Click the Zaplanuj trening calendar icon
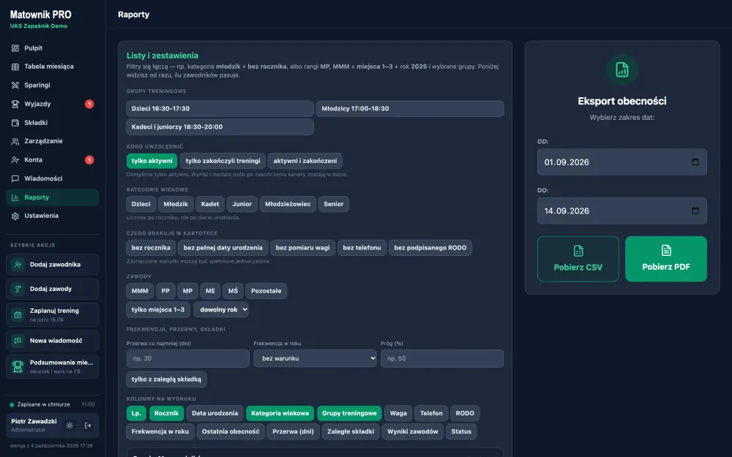The width and height of the screenshot is (732, 457). pyautogui.click(x=18, y=314)
